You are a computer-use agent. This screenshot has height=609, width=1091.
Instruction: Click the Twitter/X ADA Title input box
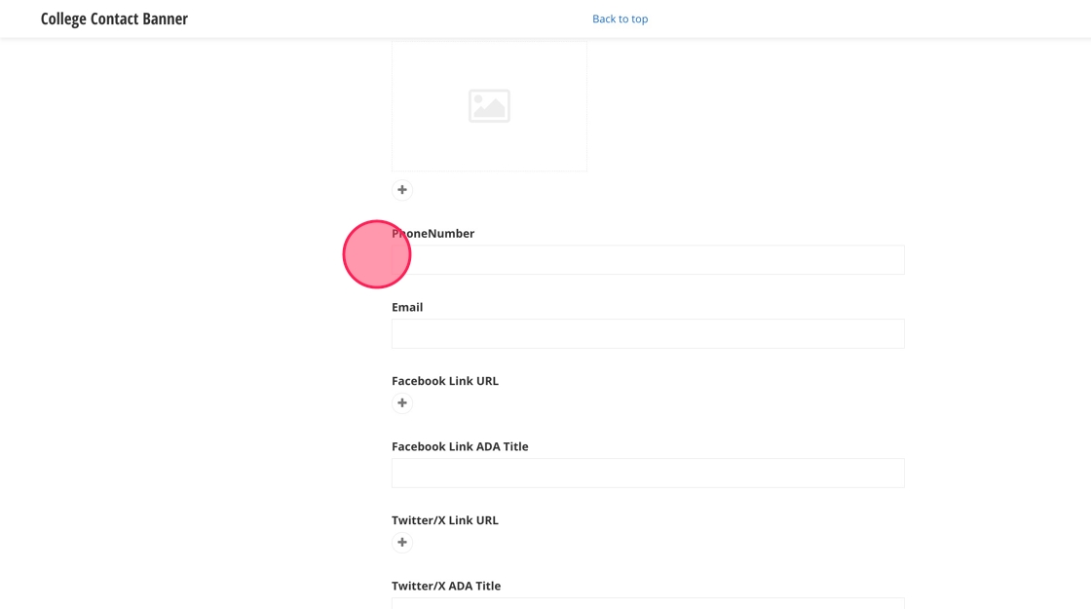click(648, 603)
